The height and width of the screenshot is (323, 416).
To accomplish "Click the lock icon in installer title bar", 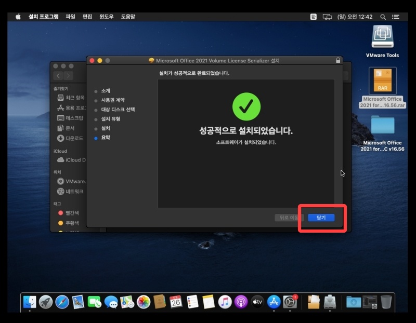I will pos(338,60).
